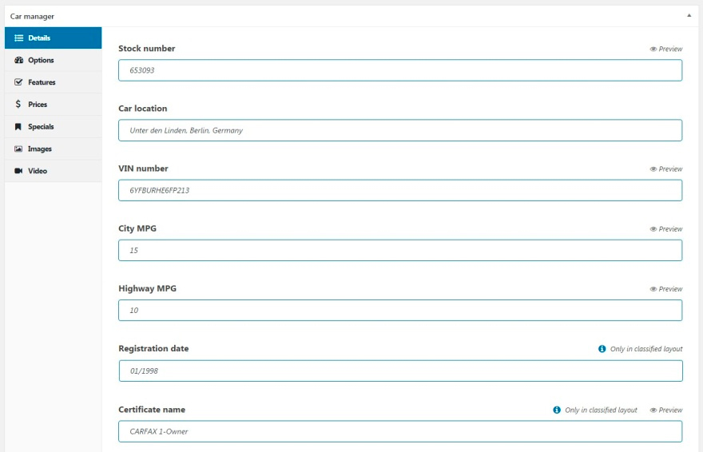Click info icon beside Registration date note

[602, 349]
